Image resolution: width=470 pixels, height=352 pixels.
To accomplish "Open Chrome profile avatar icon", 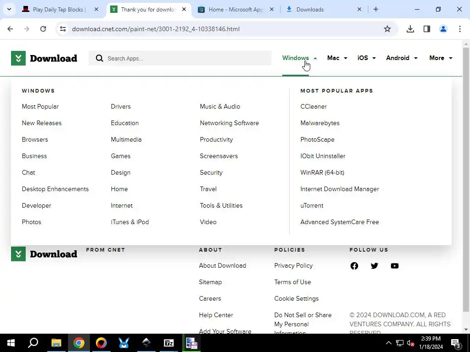I will coord(443,29).
